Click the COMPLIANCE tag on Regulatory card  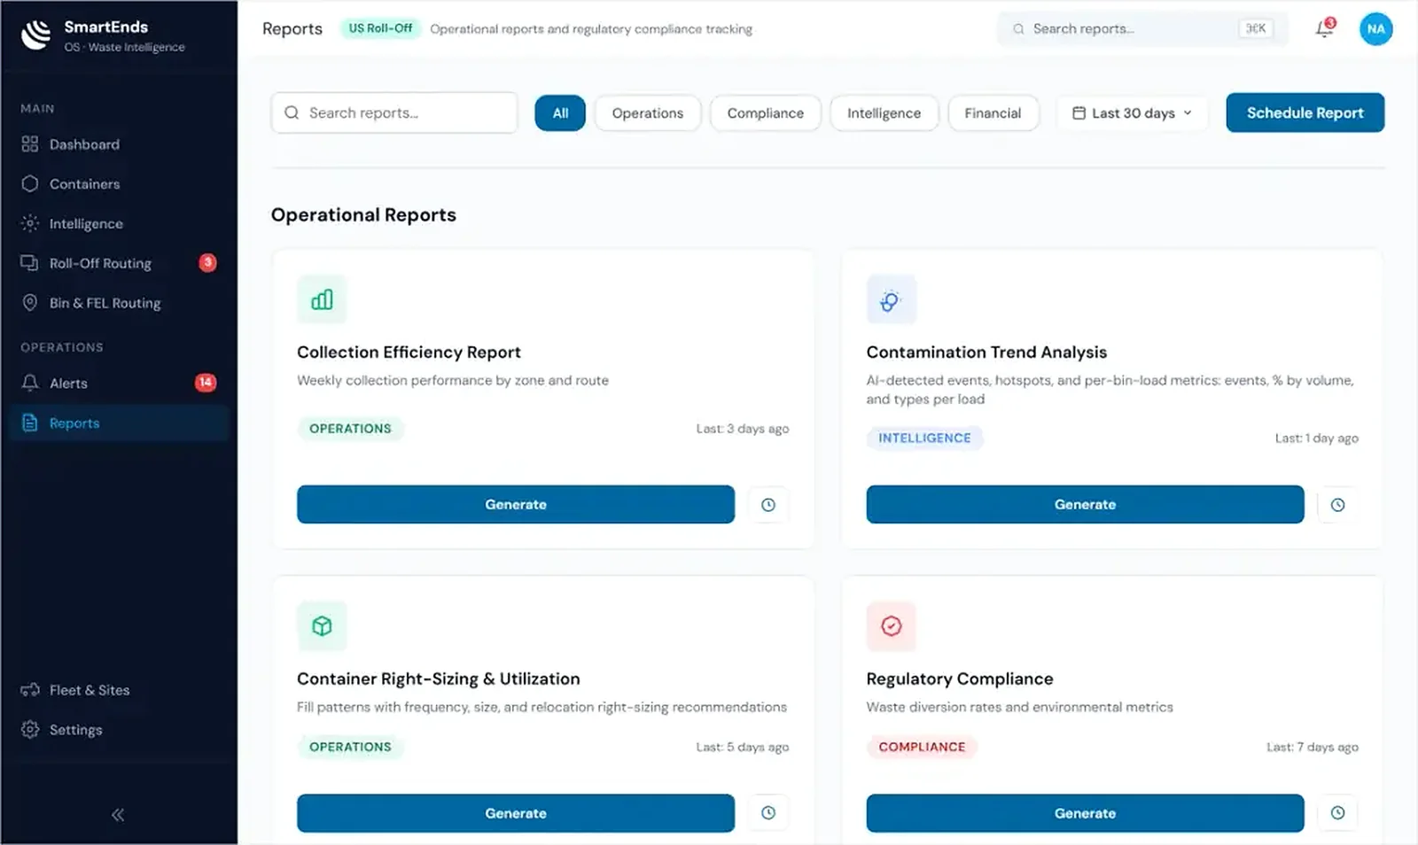point(922,747)
